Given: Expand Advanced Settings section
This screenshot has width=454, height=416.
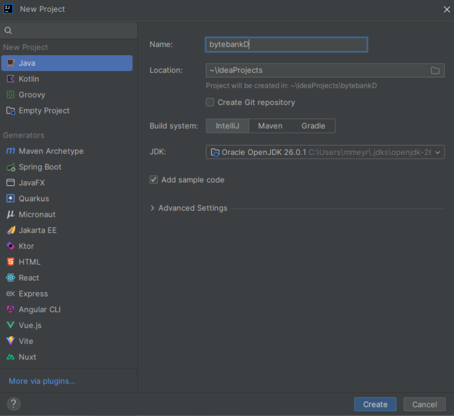Looking at the screenshot, I should [152, 208].
